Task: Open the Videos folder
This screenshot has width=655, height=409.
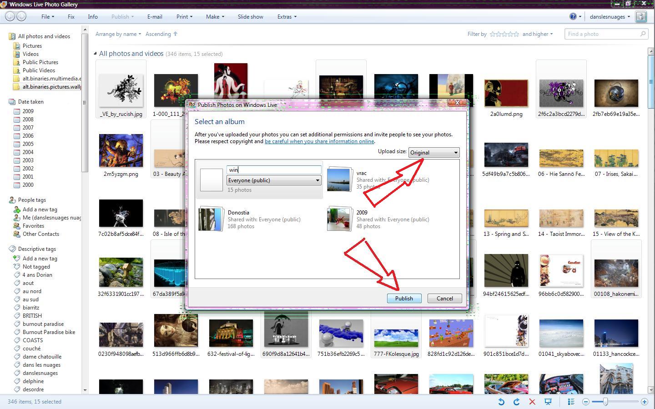Action: 30,54
